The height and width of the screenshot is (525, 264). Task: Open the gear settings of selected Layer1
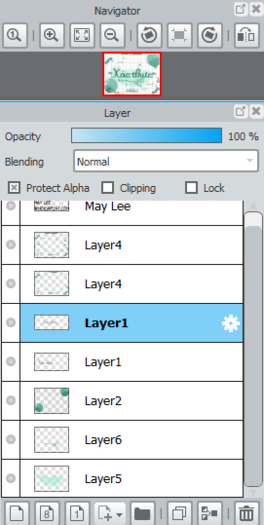coord(230,323)
